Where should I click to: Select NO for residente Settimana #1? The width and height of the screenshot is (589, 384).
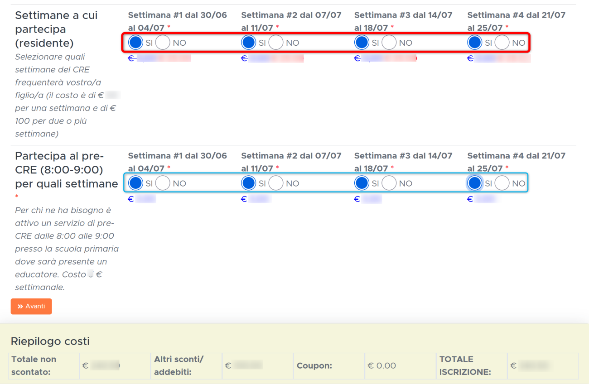point(163,43)
